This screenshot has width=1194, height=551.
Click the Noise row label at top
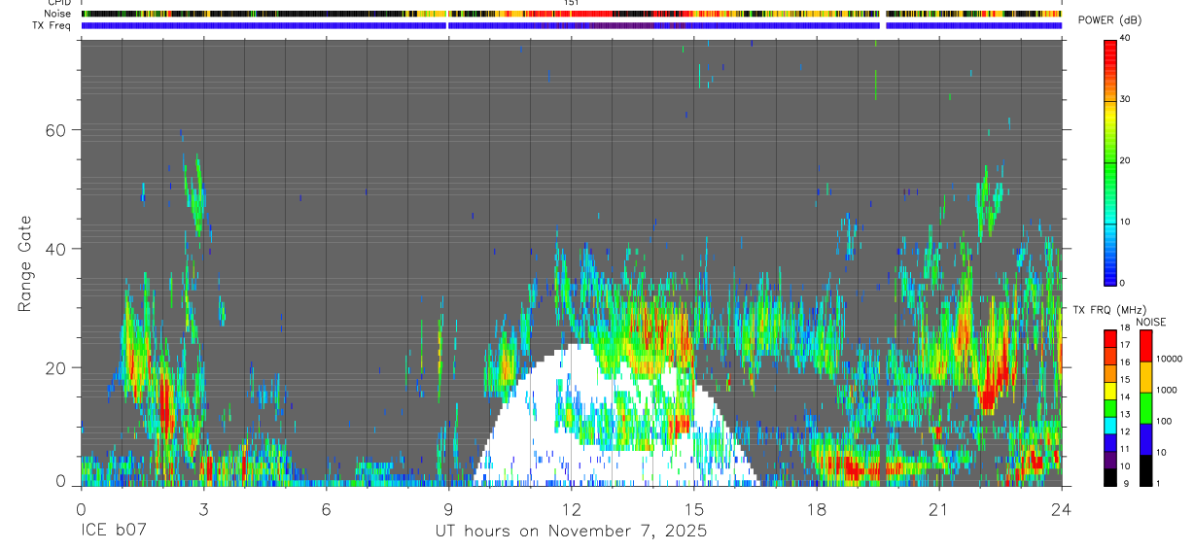click(x=58, y=14)
